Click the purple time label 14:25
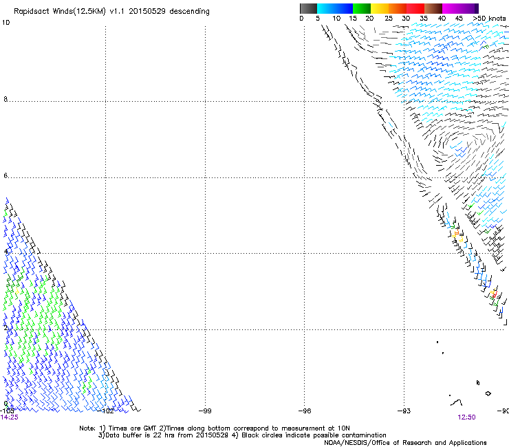The width and height of the screenshot is (509, 447). [10, 417]
